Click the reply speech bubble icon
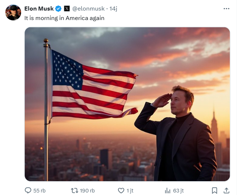The image size is (237, 195). tap(28, 190)
